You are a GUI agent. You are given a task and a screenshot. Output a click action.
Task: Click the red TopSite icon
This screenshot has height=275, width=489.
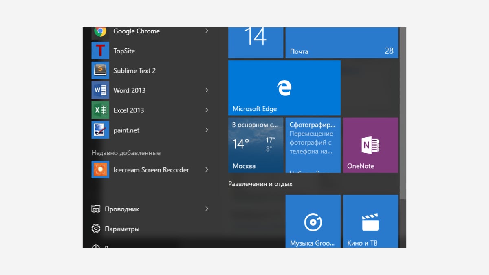coord(100,51)
